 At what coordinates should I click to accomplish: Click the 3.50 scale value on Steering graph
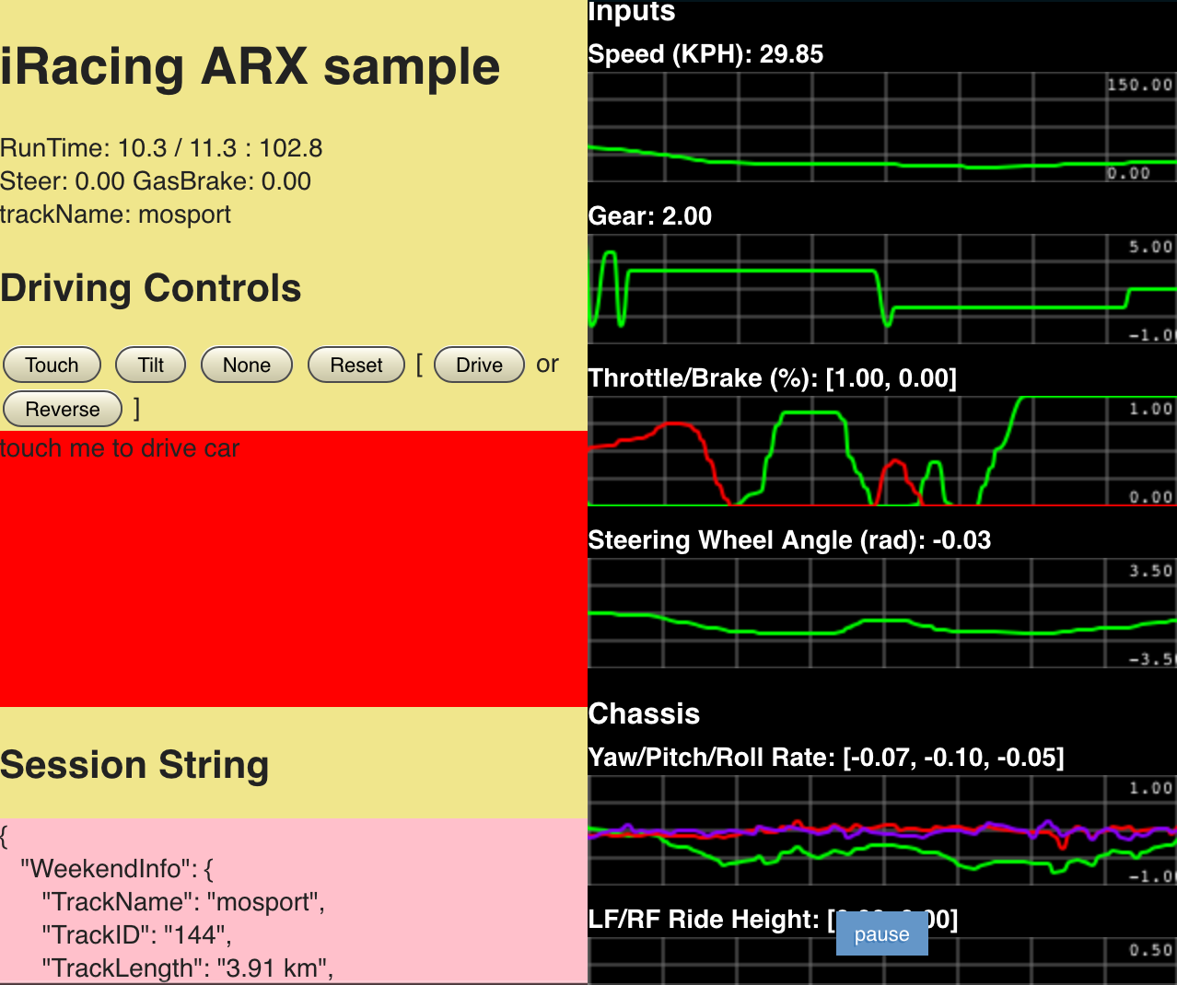pyautogui.click(x=1151, y=571)
